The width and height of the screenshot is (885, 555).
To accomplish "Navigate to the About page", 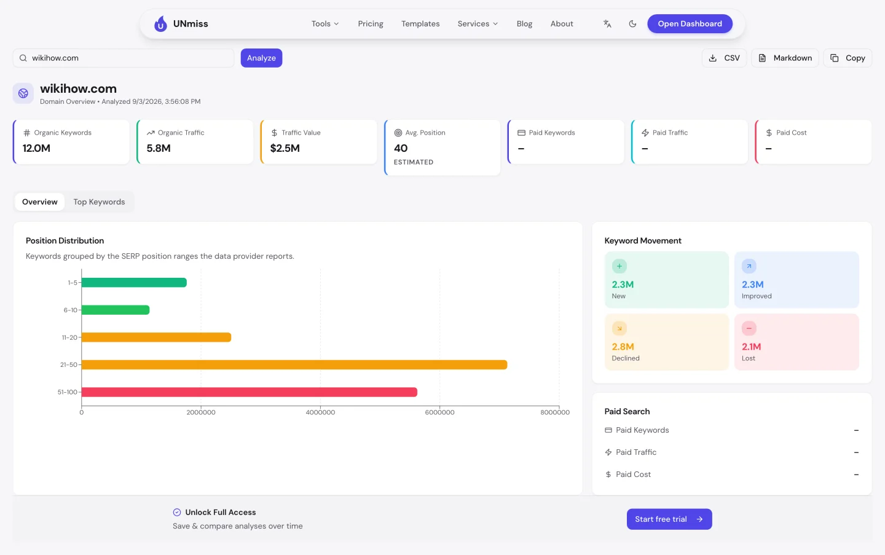I will click(x=562, y=24).
